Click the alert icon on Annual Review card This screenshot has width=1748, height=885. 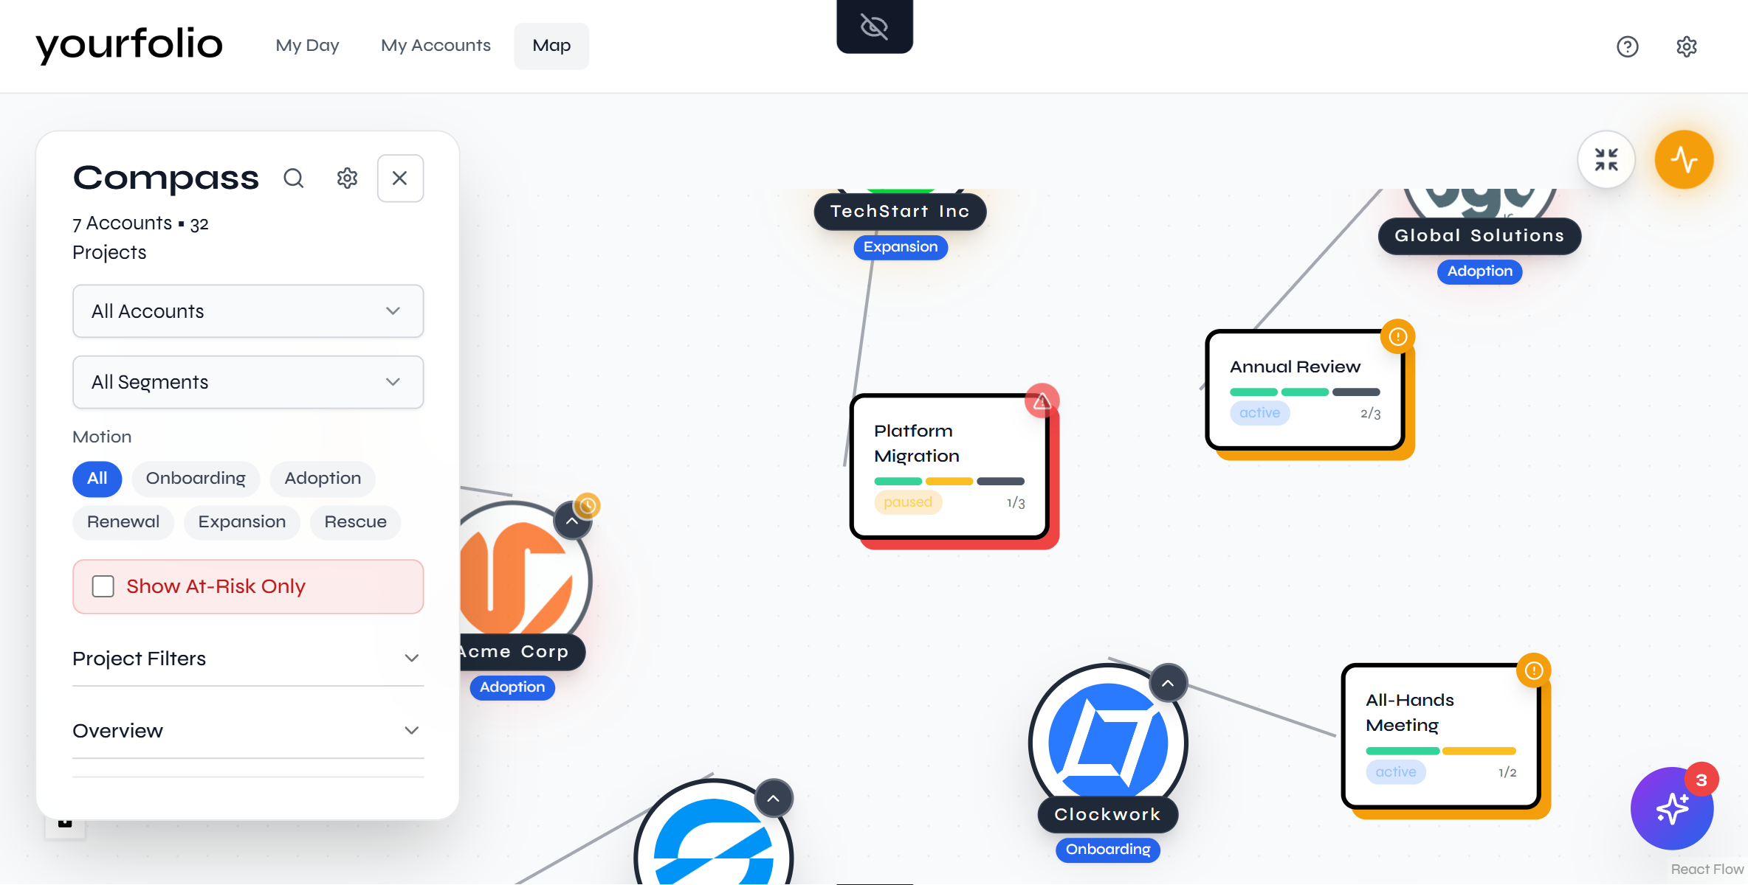(1397, 336)
